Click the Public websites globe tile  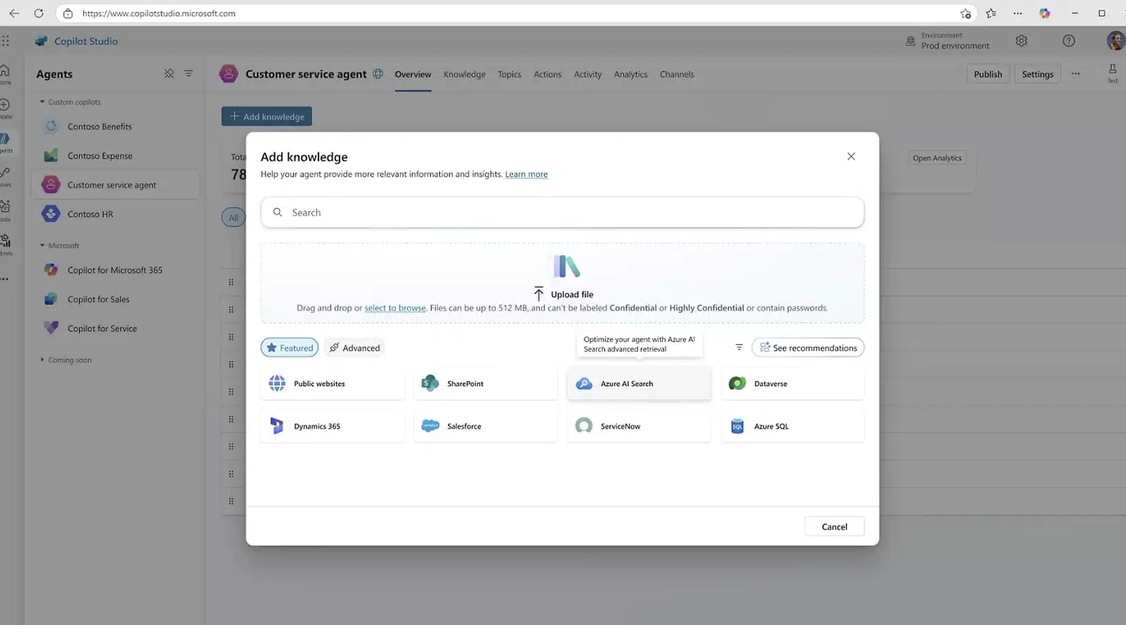pyautogui.click(x=332, y=383)
